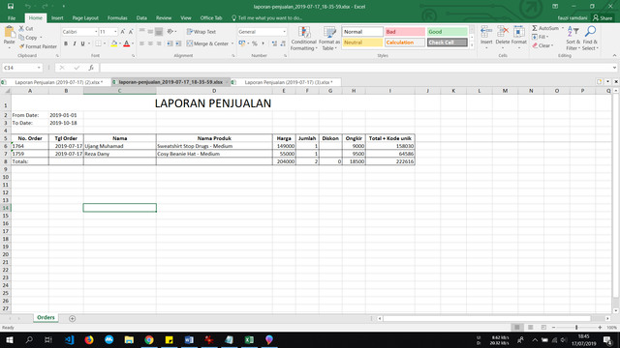Apply the Check Cell style
The height and width of the screenshot is (348, 620).
pos(447,43)
